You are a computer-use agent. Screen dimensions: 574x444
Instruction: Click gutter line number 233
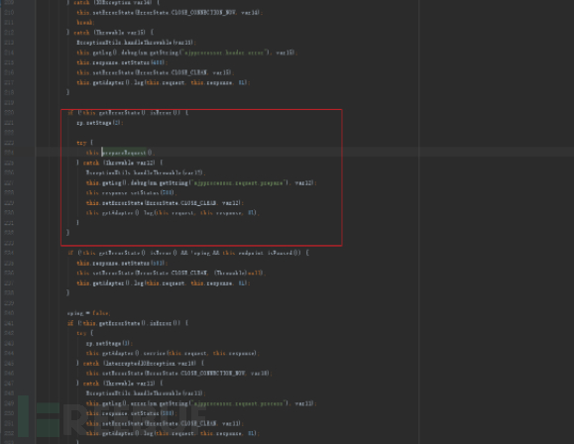(9, 243)
